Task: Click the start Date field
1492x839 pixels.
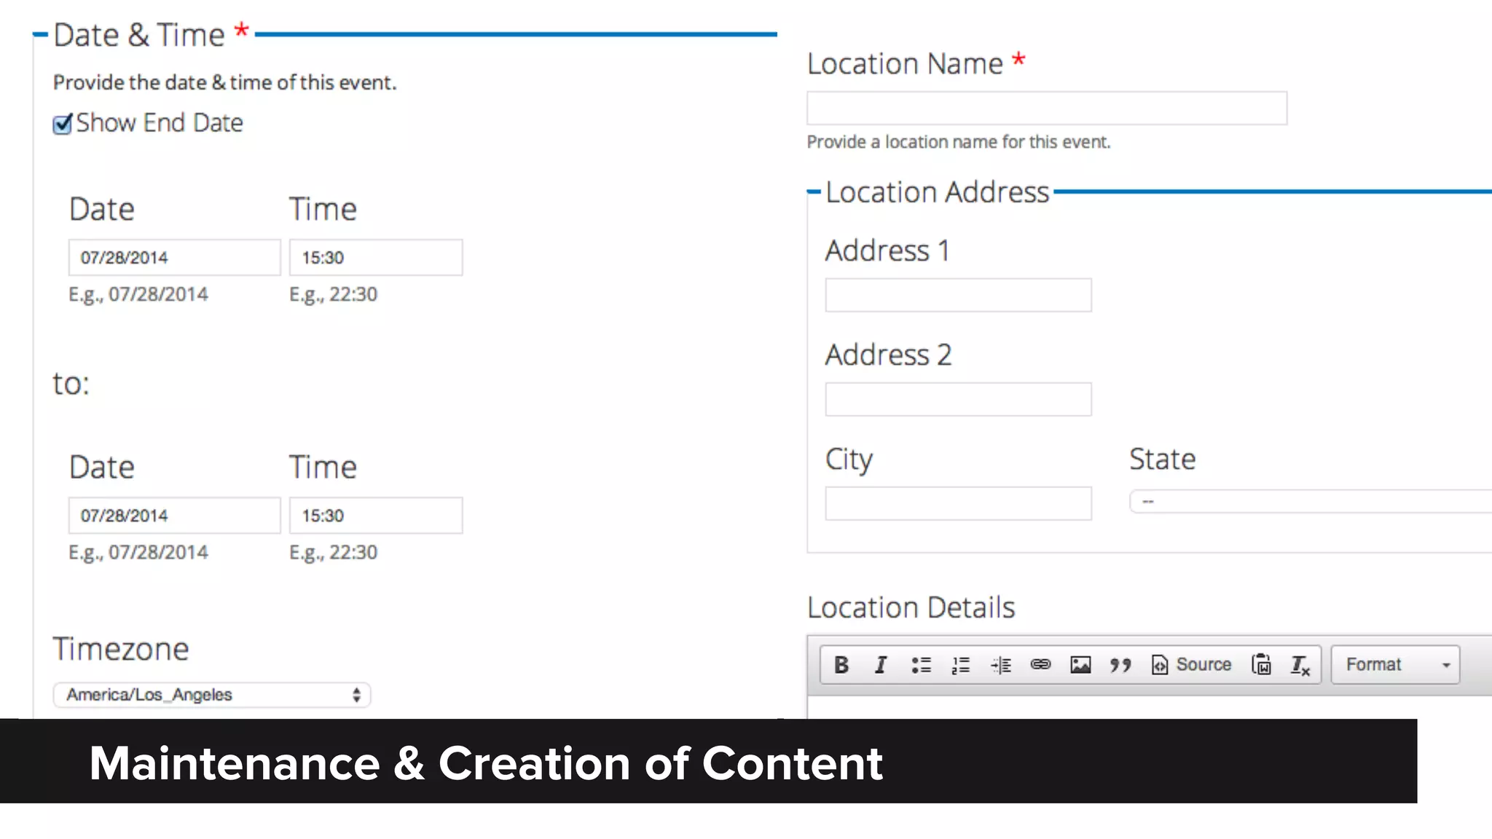Action: tap(175, 258)
